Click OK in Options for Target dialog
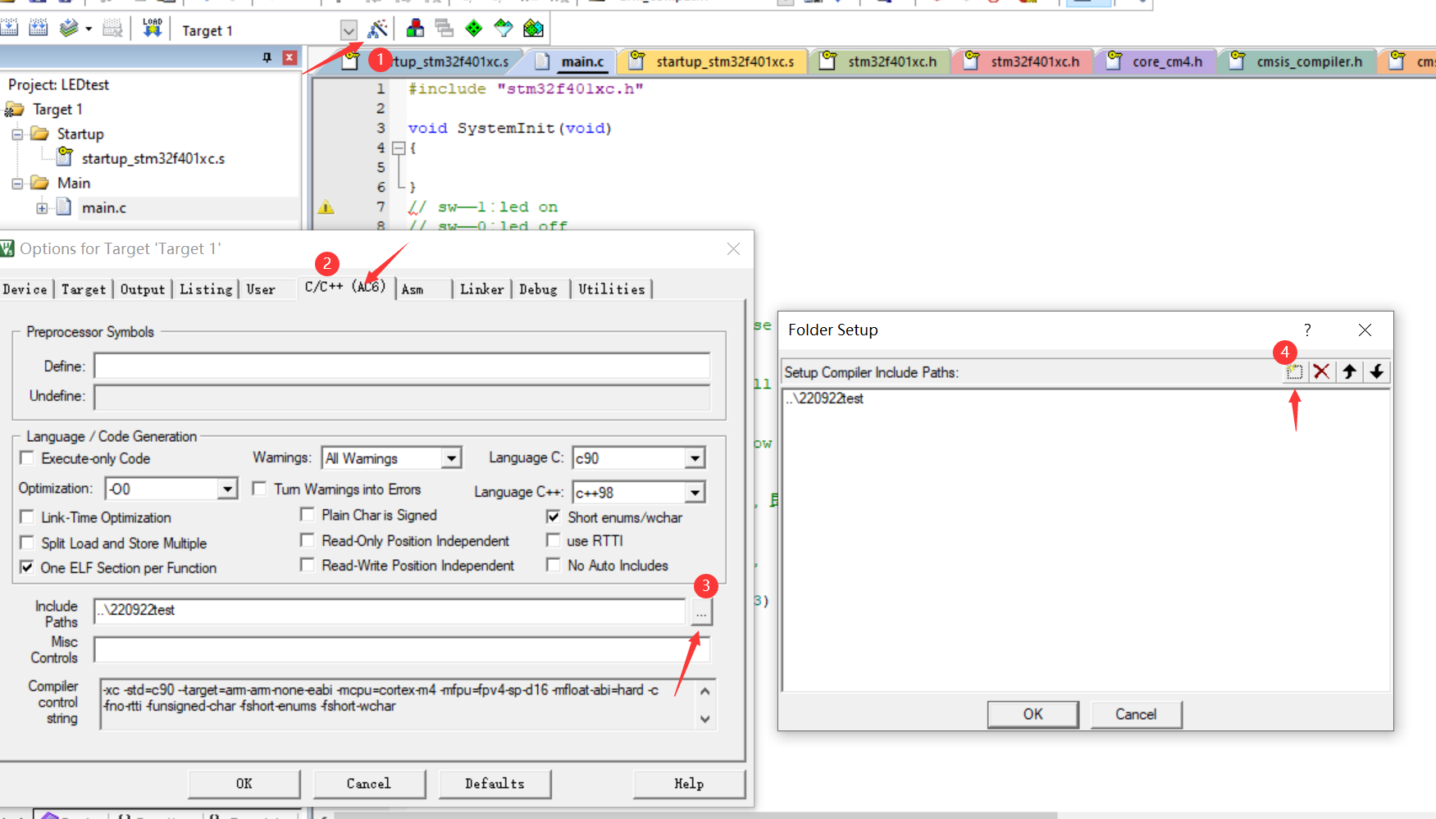Viewport: 1436px width, 819px height. (x=244, y=784)
